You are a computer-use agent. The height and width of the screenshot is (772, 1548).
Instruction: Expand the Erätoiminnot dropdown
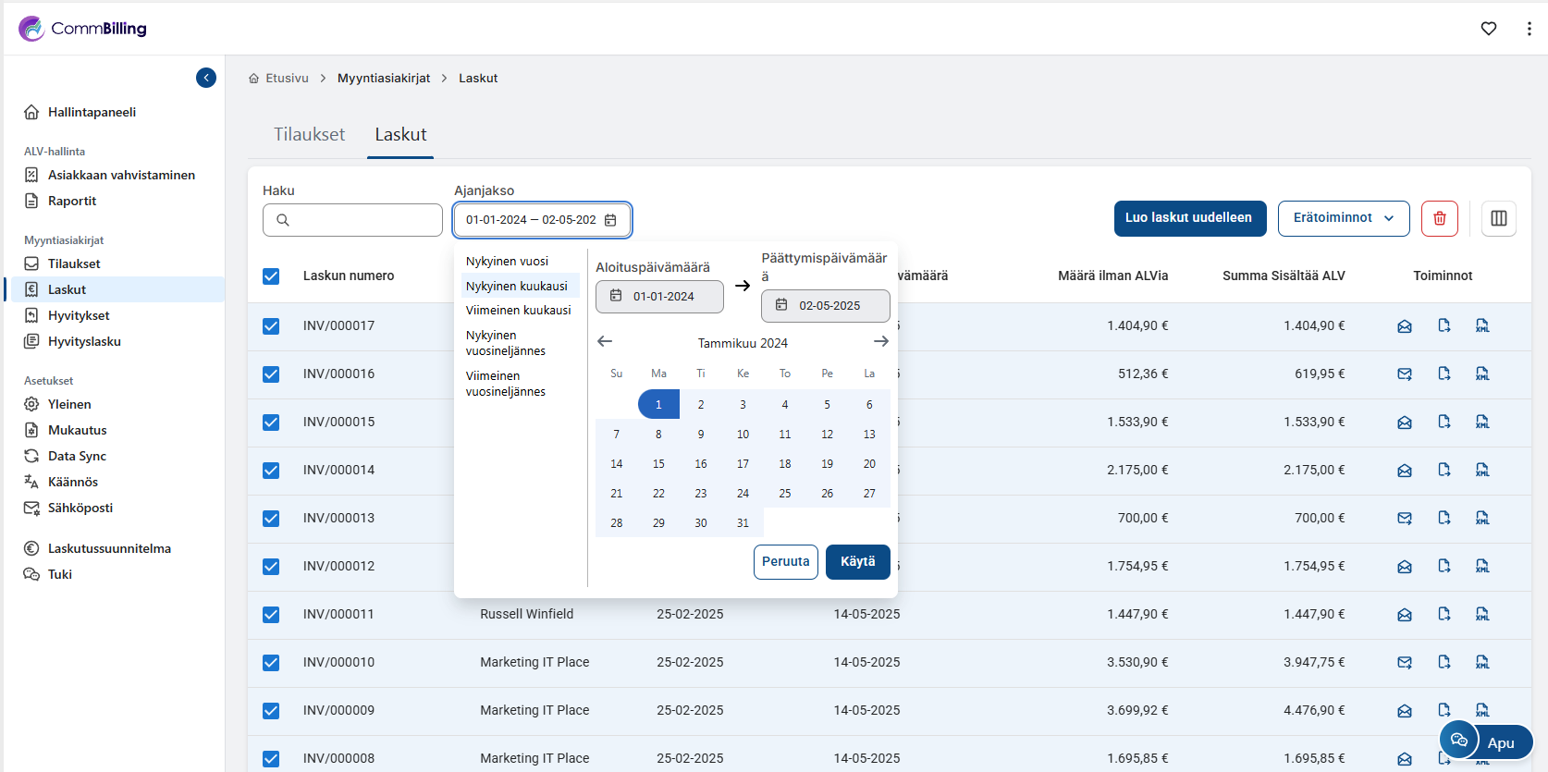pos(1343,218)
